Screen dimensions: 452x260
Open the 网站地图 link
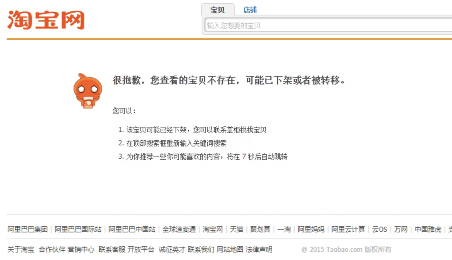[230, 249]
